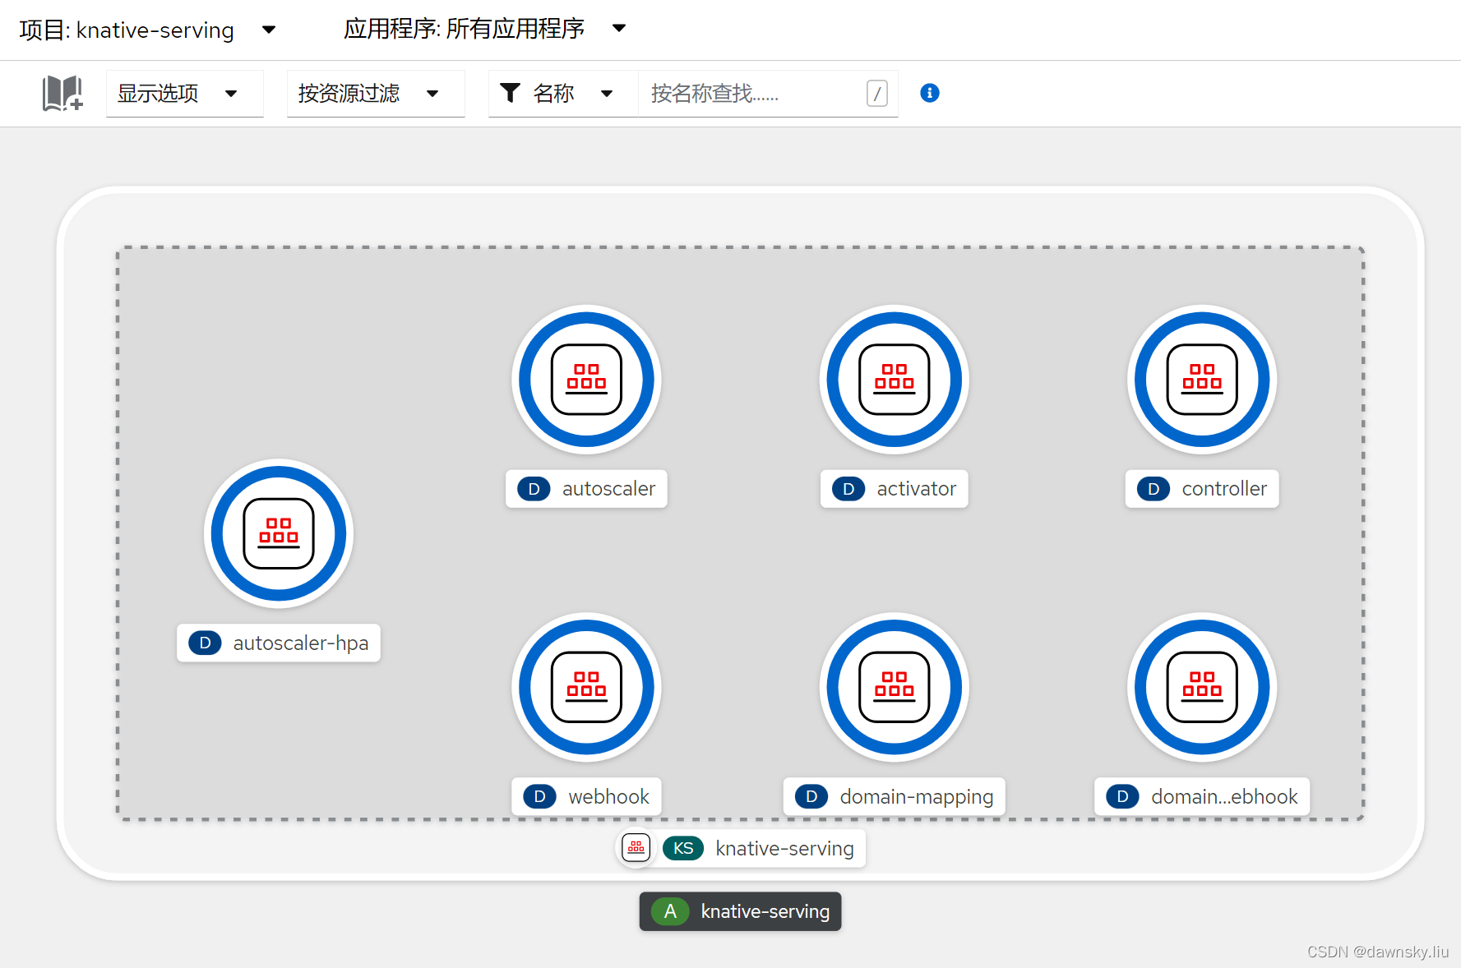Click the autoscaler label text

(x=608, y=489)
